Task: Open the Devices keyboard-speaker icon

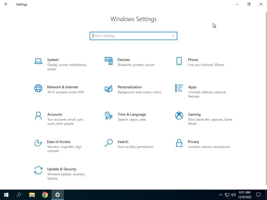Action: (109, 61)
